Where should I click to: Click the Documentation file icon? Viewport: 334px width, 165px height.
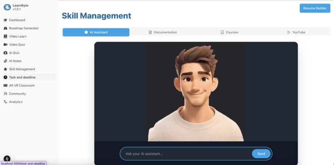click(150, 32)
